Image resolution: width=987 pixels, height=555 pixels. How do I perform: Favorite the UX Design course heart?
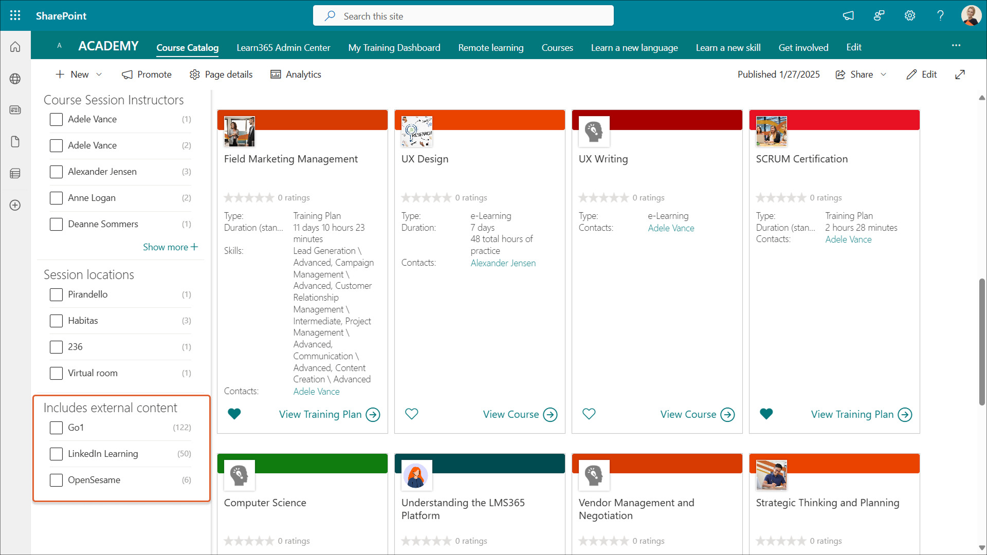411,414
